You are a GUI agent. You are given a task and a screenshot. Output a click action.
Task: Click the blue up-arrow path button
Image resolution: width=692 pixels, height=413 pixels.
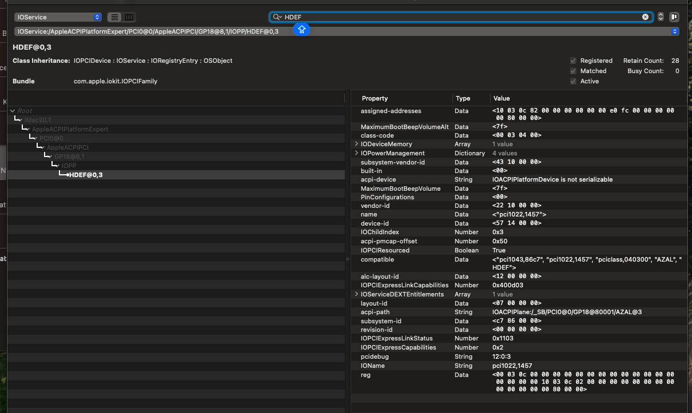(x=301, y=30)
